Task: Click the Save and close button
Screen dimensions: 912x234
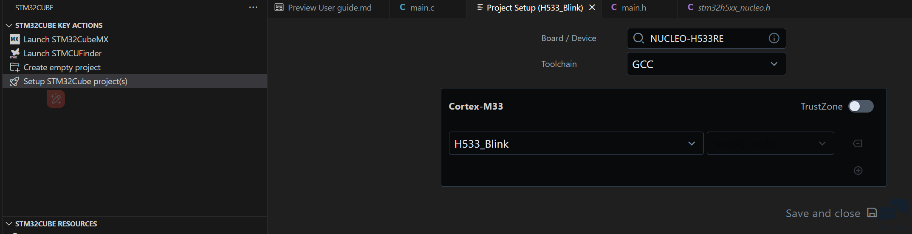Action: [x=831, y=213]
